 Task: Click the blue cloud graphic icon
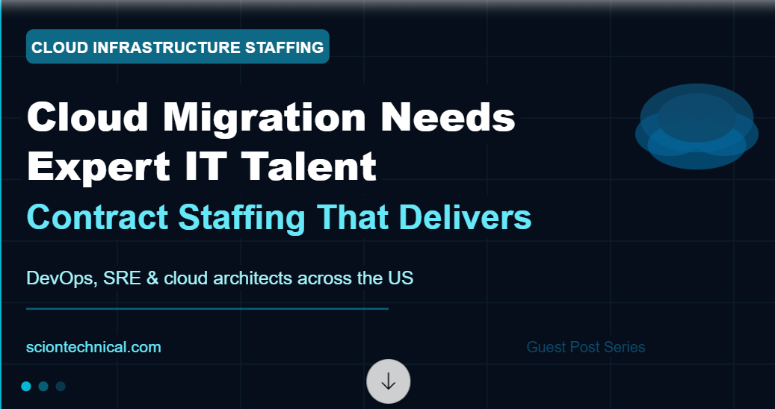697,126
